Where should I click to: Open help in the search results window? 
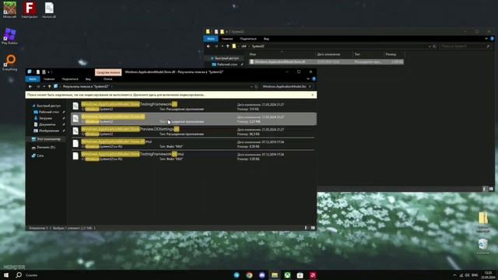pos(314,79)
